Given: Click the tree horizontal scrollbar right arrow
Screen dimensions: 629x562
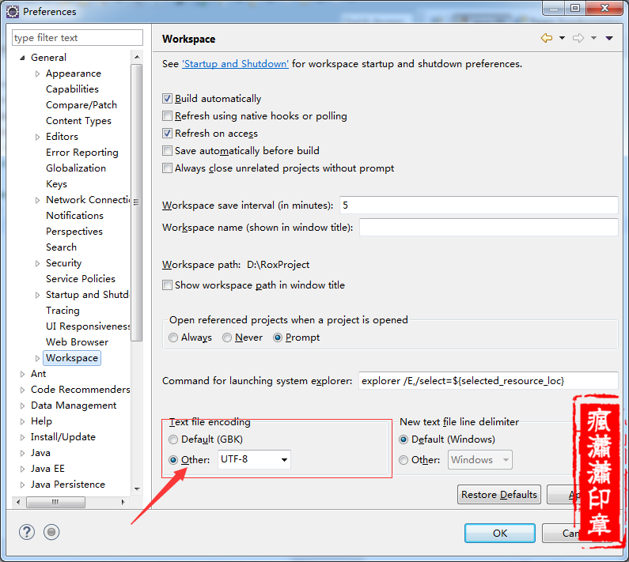Looking at the screenshot, I should click(123, 502).
